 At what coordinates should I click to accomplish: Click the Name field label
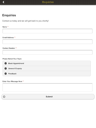pyautogui.click(x=5, y=27)
